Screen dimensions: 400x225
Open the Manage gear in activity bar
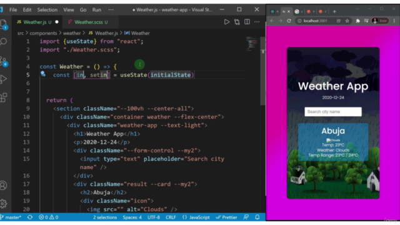click(x=4, y=203)
